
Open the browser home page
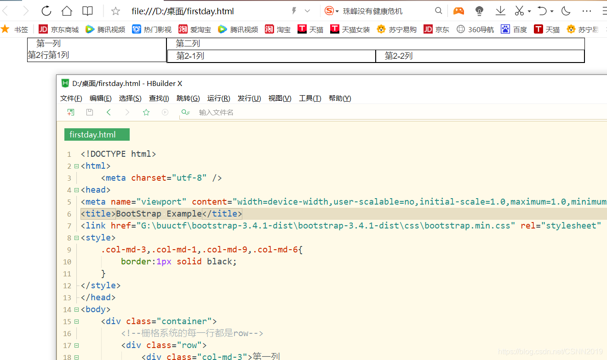pyautogui.click(x=67, y=11)
